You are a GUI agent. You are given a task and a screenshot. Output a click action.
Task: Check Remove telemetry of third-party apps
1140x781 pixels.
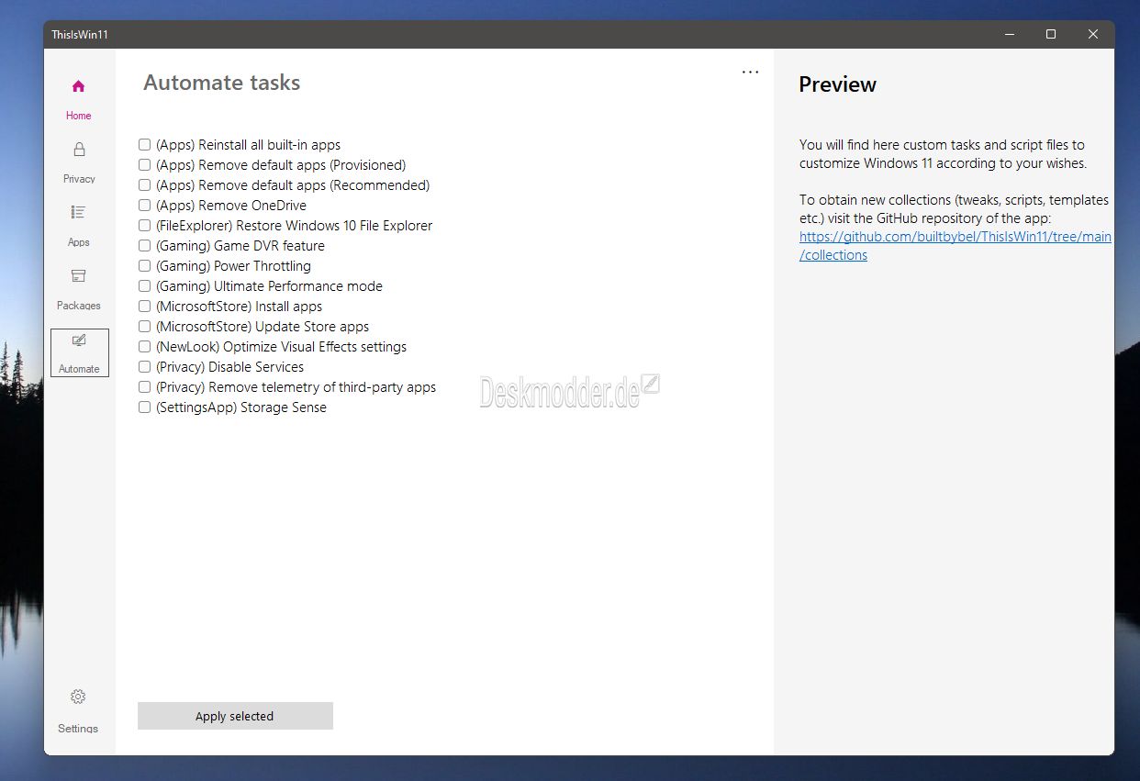pyautogui.click(x=144, y=387)
